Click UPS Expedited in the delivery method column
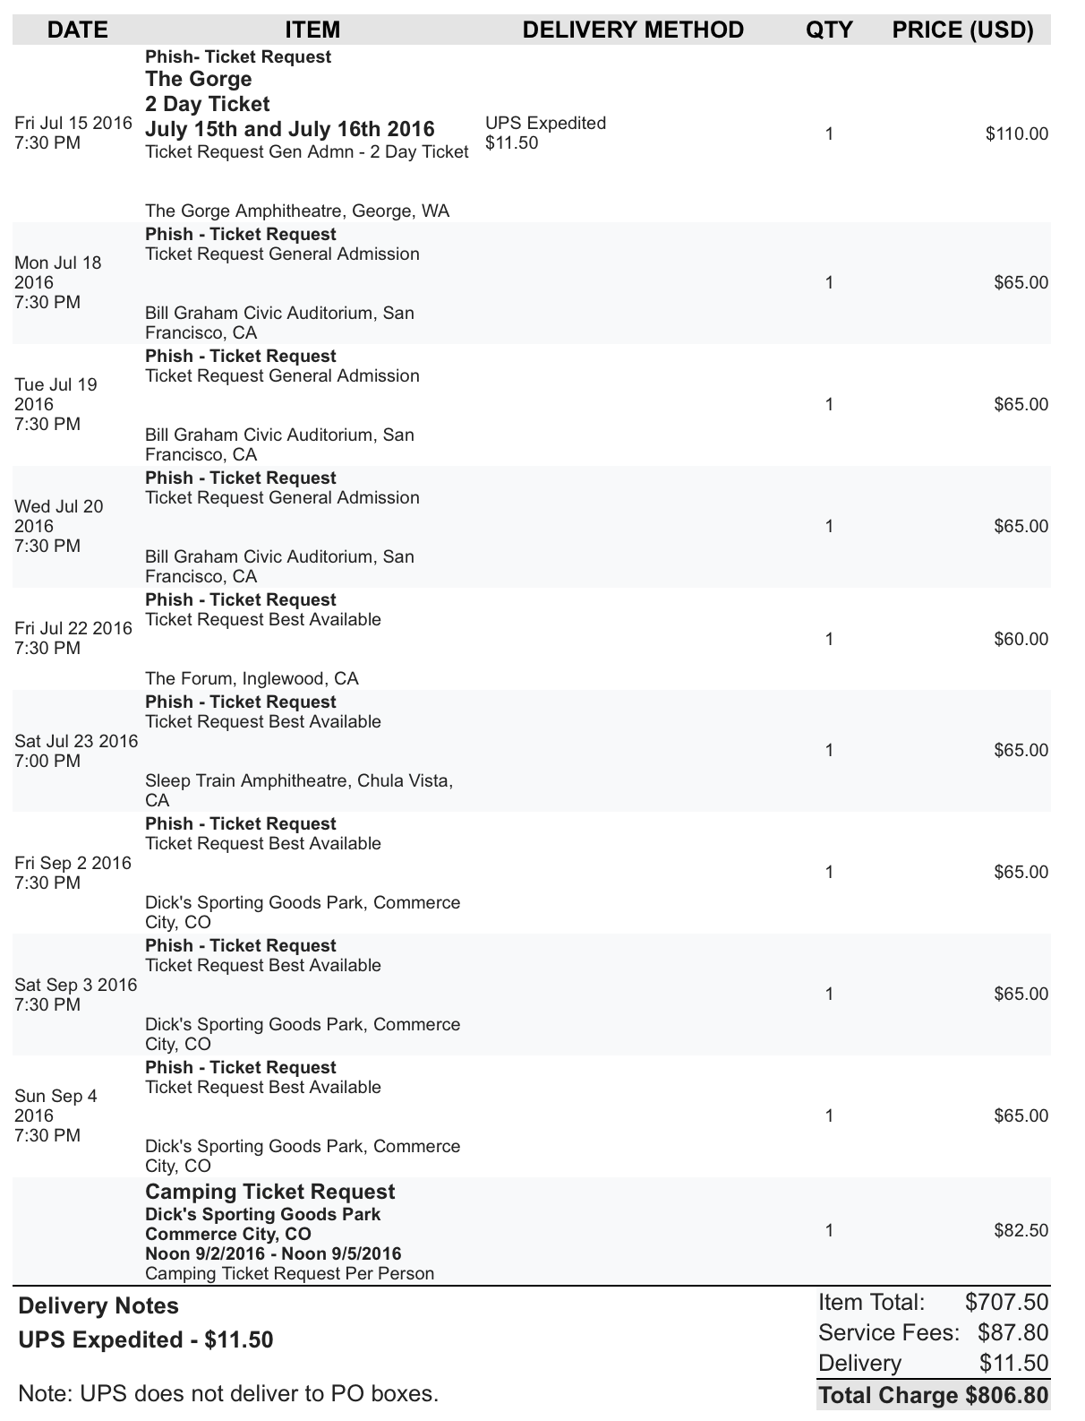The height and width of the screenshot is (1421, 1085). click(x=545, y=123)
